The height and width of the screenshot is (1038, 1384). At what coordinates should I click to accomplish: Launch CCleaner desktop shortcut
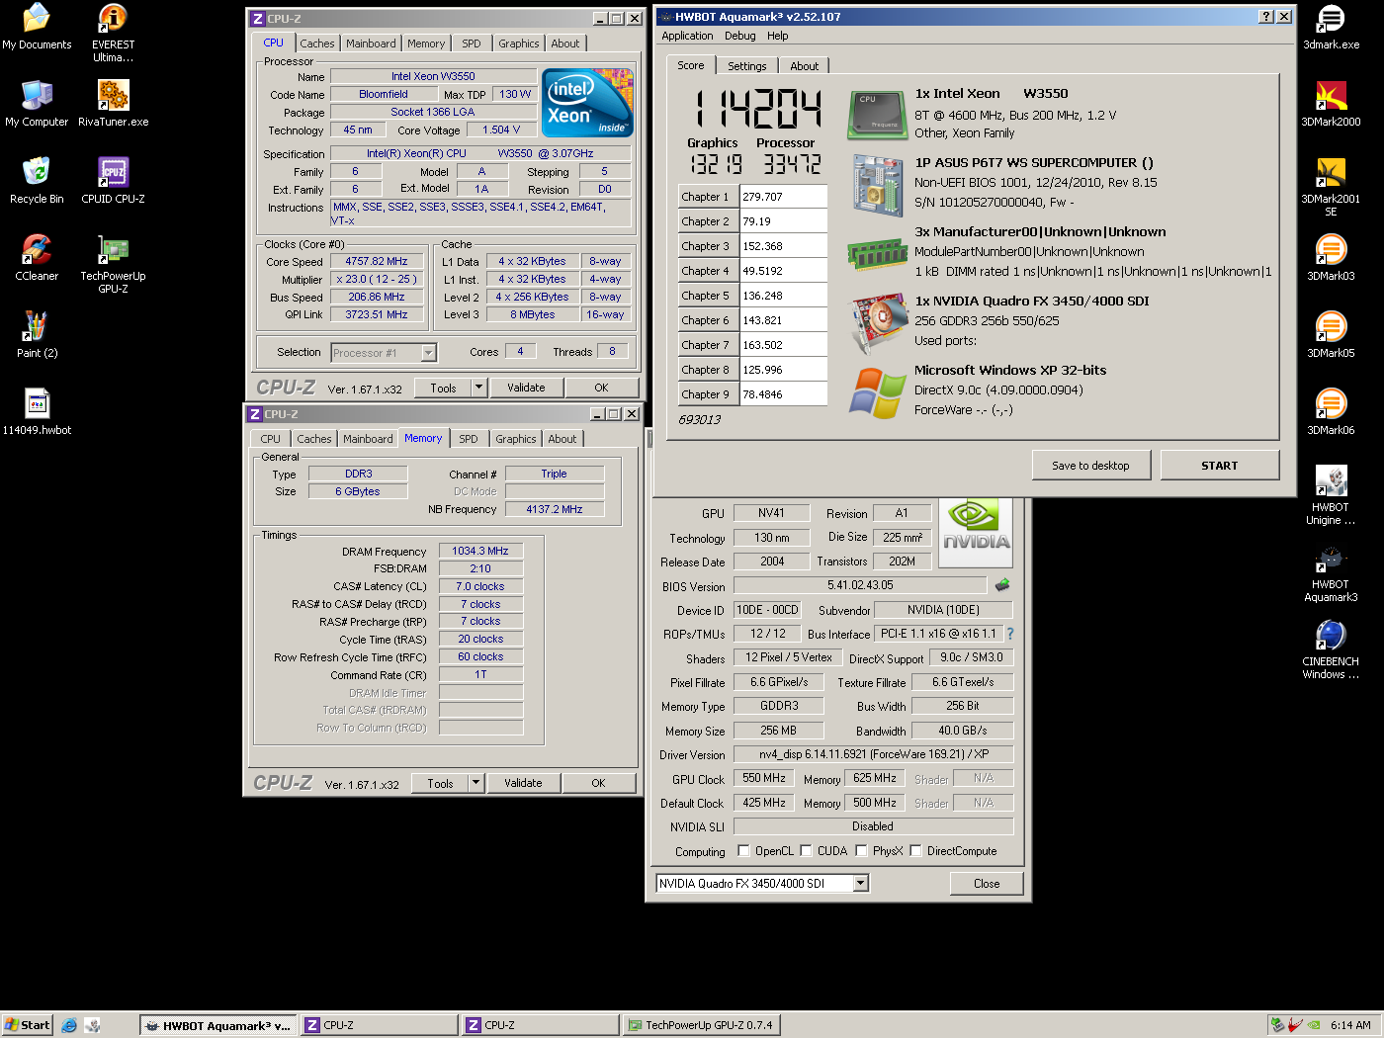pos(37,258)
